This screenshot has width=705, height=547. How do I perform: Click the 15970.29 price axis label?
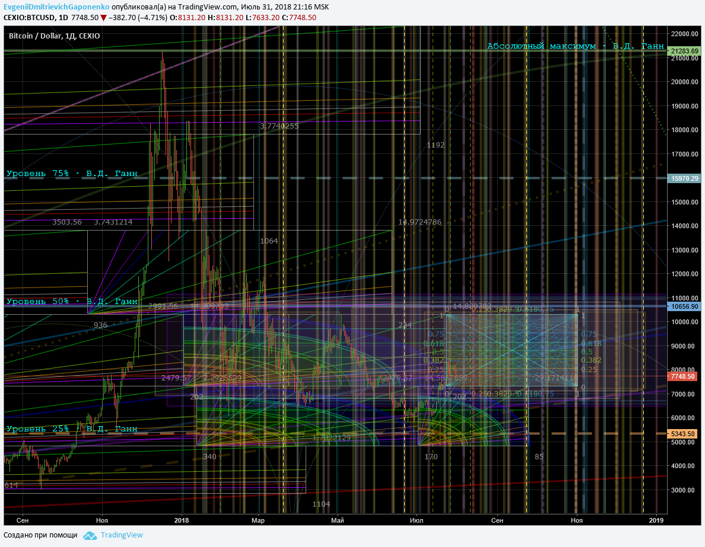[x=684, y=178]
